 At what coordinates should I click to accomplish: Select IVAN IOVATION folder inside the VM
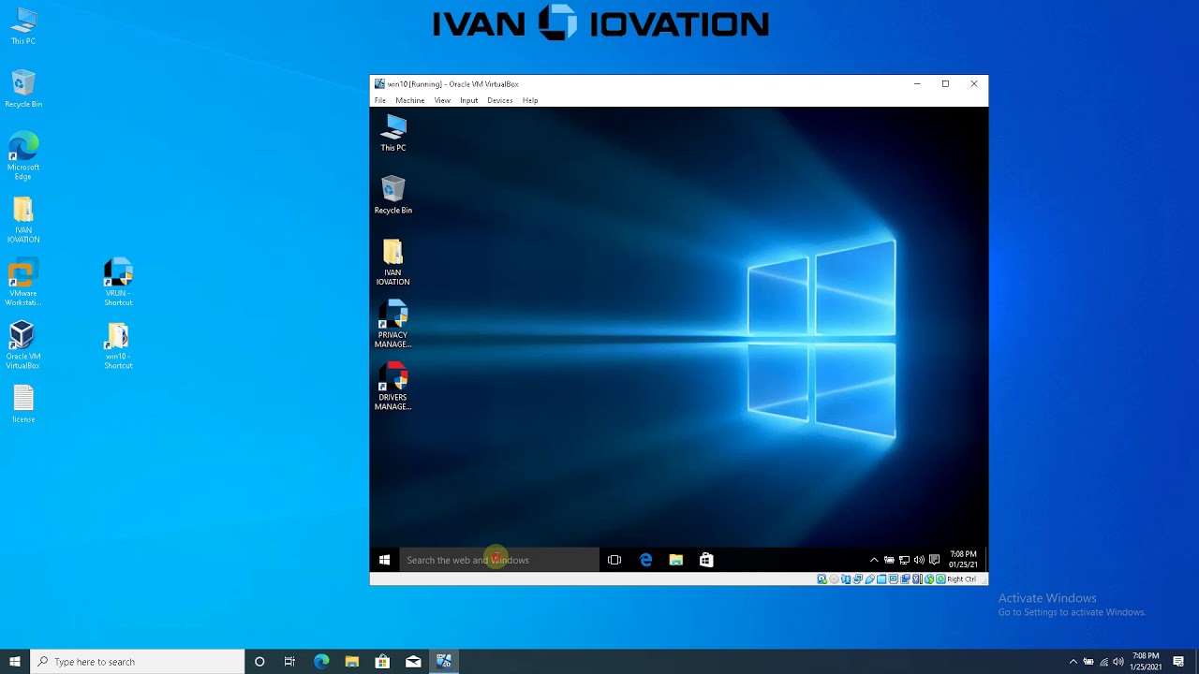click(393, 262)
